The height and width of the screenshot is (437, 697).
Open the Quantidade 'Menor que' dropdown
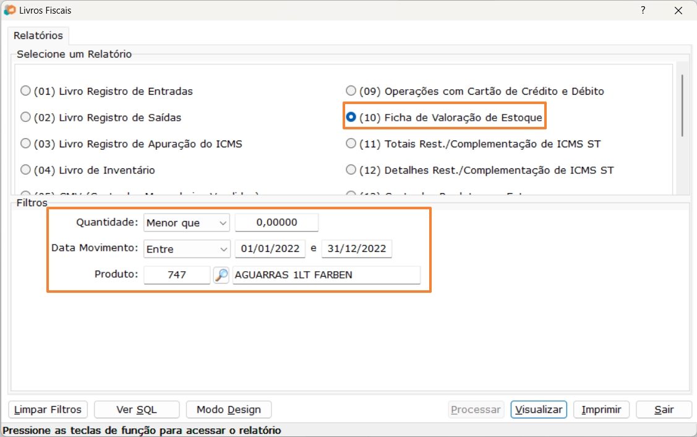click(x=186, y=223)
